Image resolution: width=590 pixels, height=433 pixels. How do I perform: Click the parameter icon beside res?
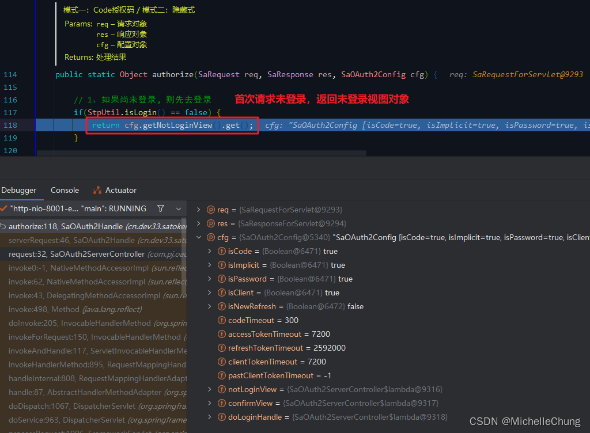coord(211,223)
